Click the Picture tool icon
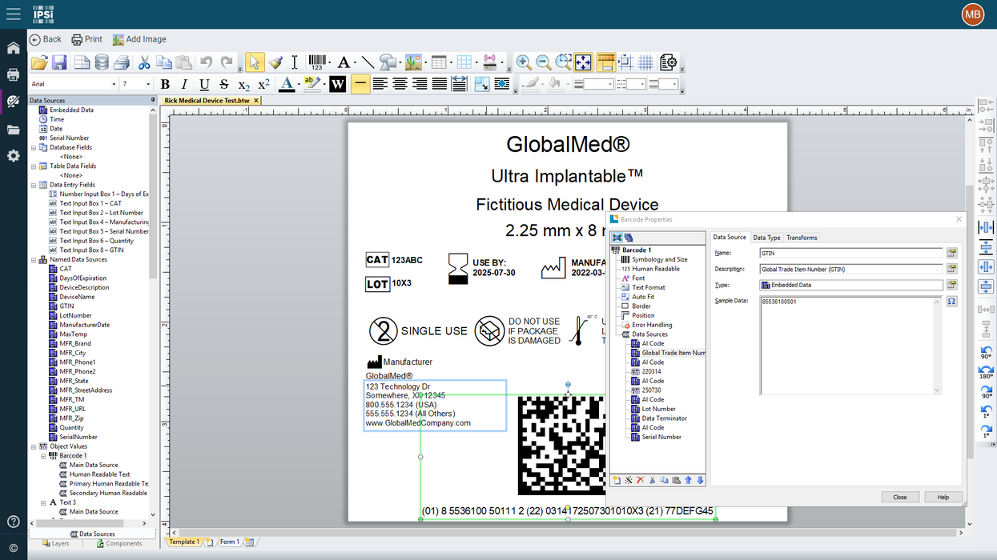 point(413,62)
